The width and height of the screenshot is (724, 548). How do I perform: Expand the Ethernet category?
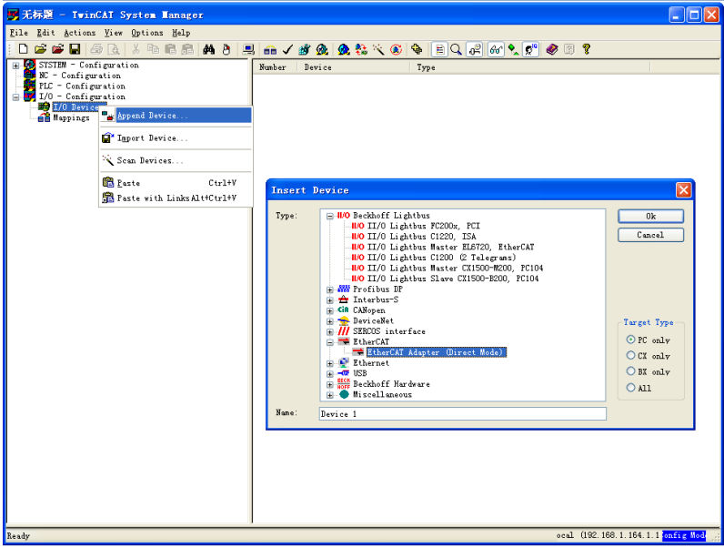click(x=329, y=363)
